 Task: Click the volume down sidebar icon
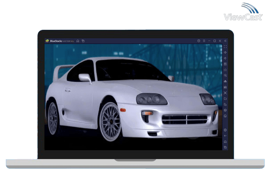[225, 58]
